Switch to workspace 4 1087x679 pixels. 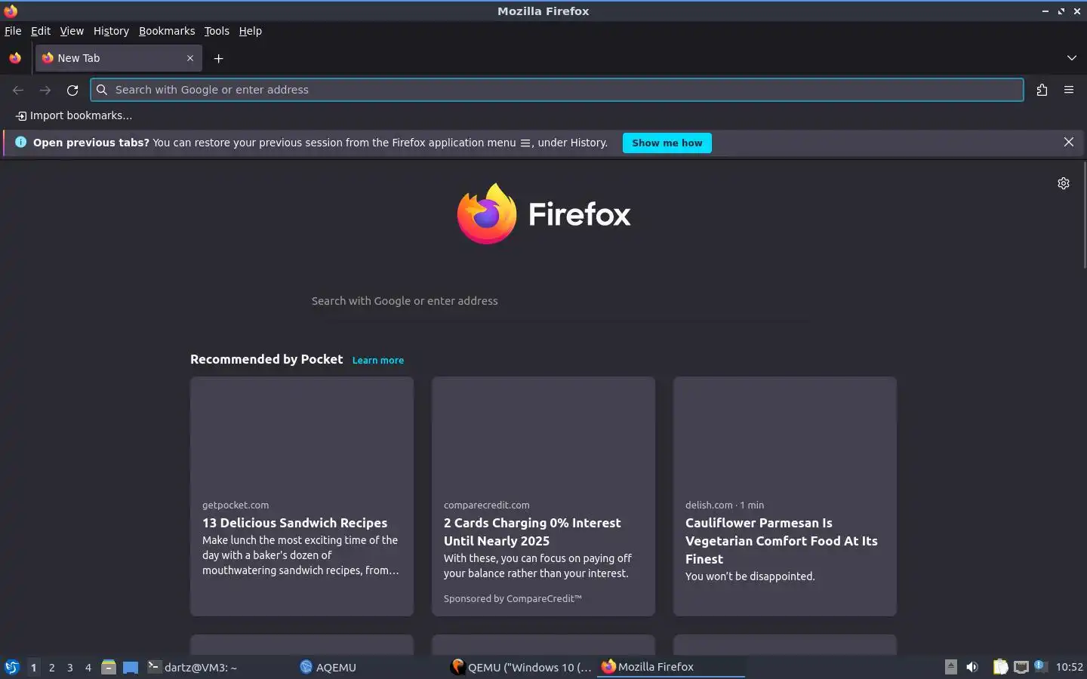[x=88, y=667]
